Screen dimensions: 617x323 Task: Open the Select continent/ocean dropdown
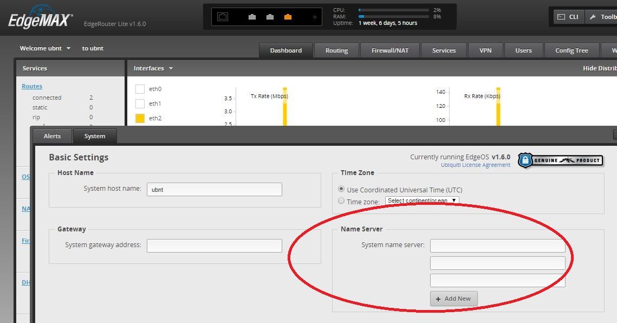pos(422,201)
